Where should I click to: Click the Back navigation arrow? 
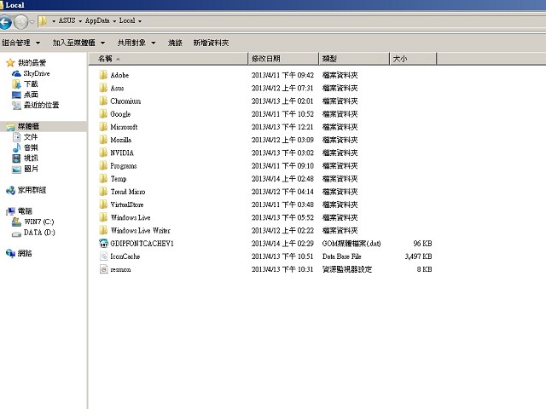[x=5, y=22]
